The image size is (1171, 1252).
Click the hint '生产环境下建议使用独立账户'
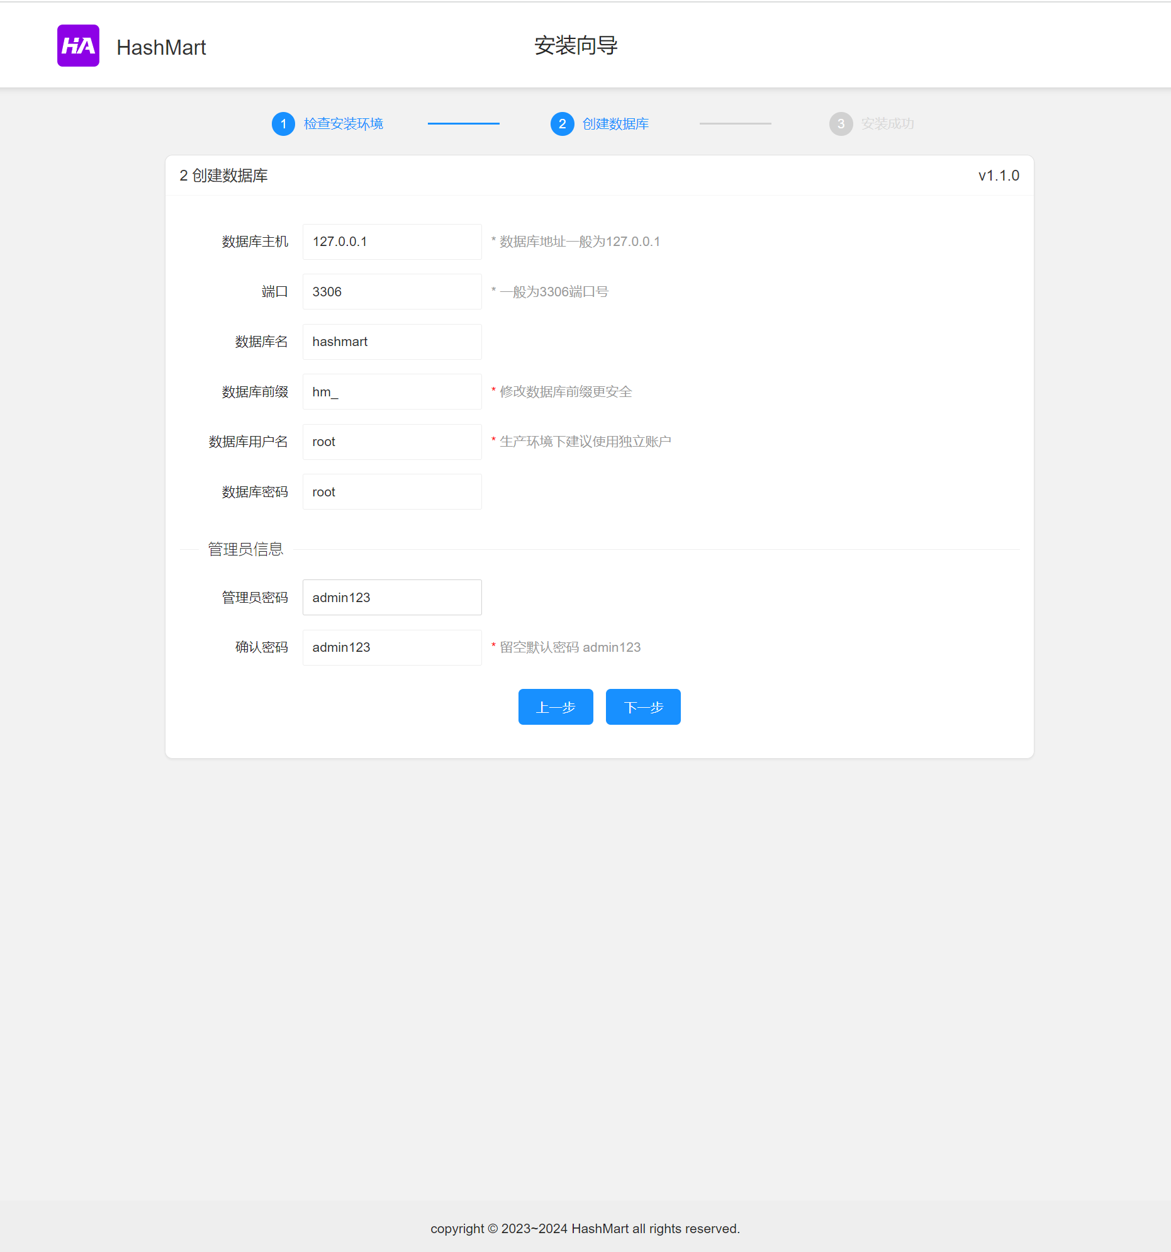click(585, 442)
